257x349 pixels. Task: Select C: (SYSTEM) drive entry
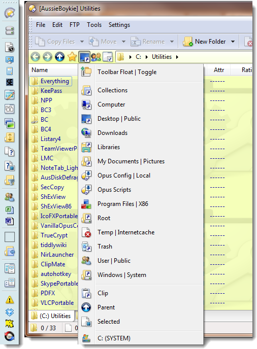(x=141, y=338)
